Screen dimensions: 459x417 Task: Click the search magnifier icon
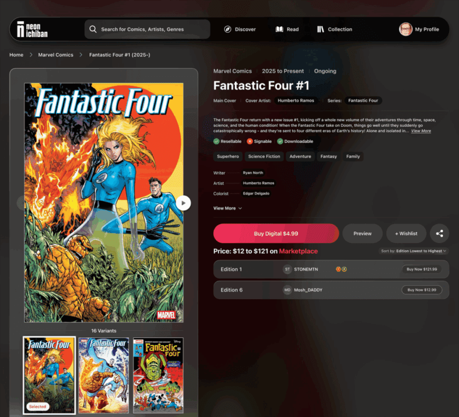tap(93, 29)
